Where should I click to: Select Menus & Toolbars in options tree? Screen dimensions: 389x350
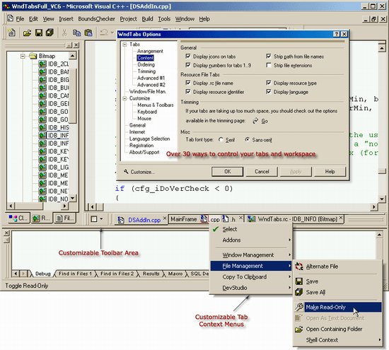156,105
